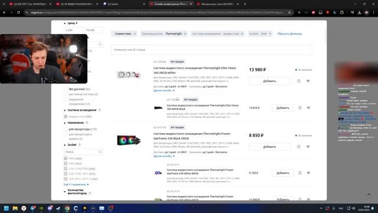This screenshot has width=378, height=213.
Task: Uncheck the AM4 socket checkbox
Action: (x=66, y=159)
